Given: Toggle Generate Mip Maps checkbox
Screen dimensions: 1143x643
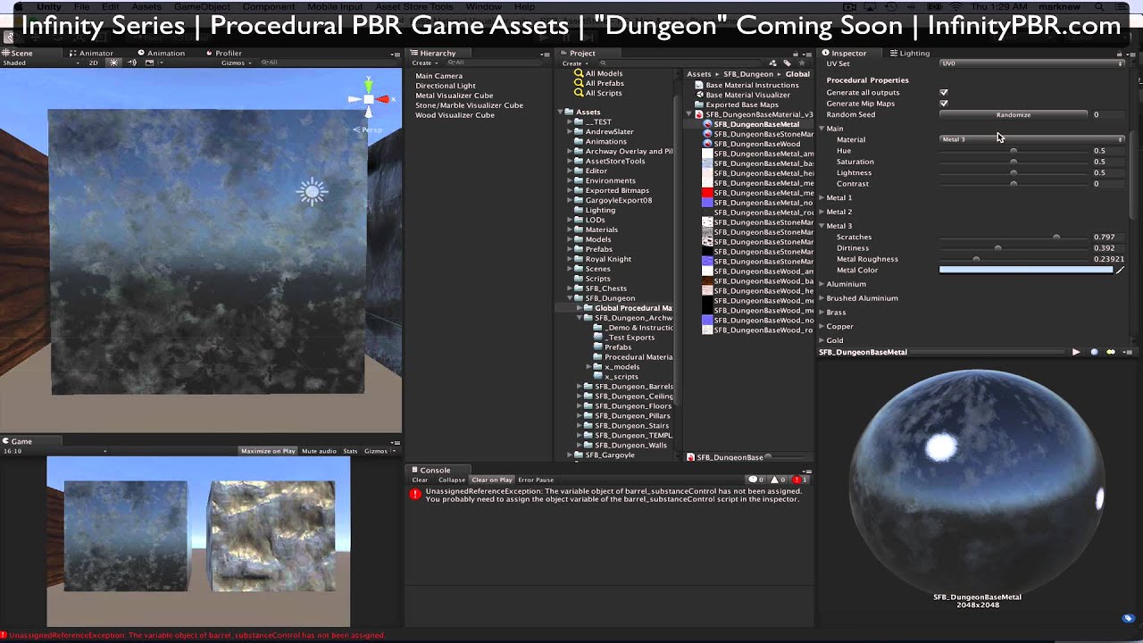Looking at the screenshot, I should (x=944, y=104).
